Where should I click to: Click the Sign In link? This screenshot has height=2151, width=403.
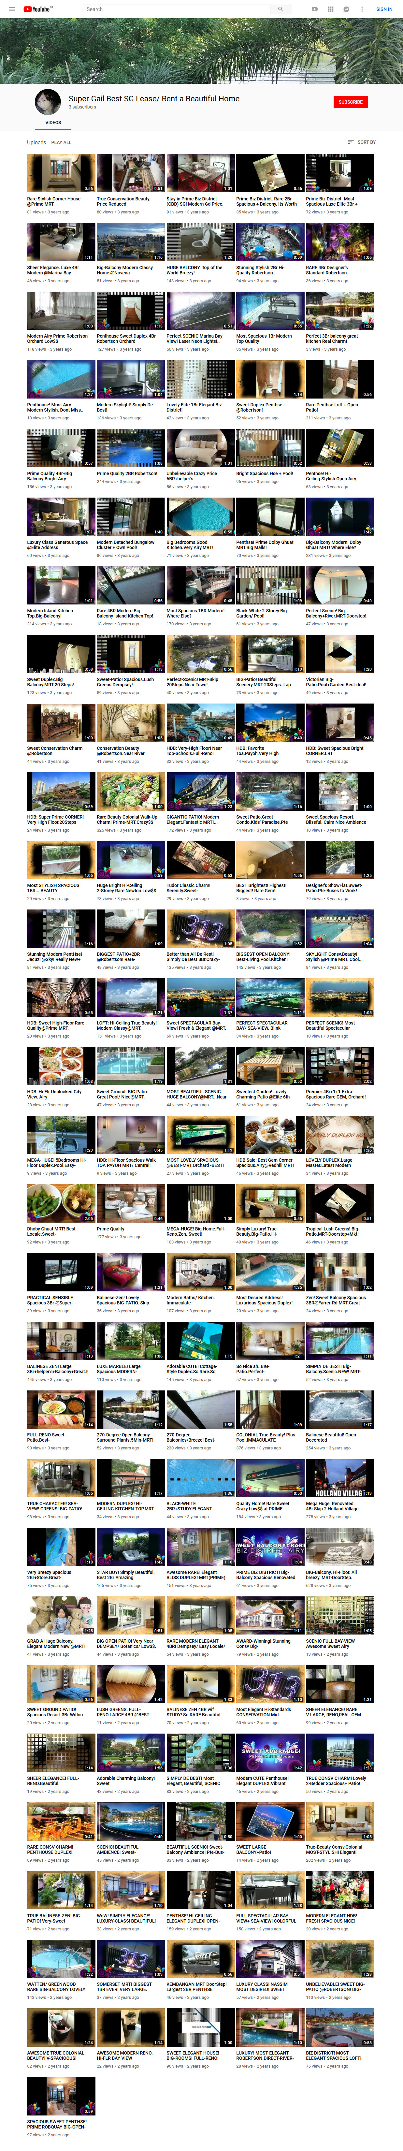[x=384, y=9]
